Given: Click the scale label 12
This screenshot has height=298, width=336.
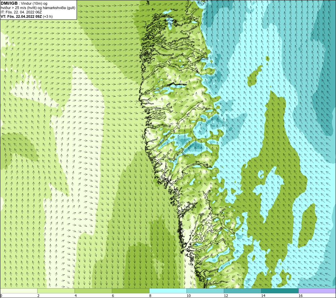Looking at the screenshot, I should point(226,296).
